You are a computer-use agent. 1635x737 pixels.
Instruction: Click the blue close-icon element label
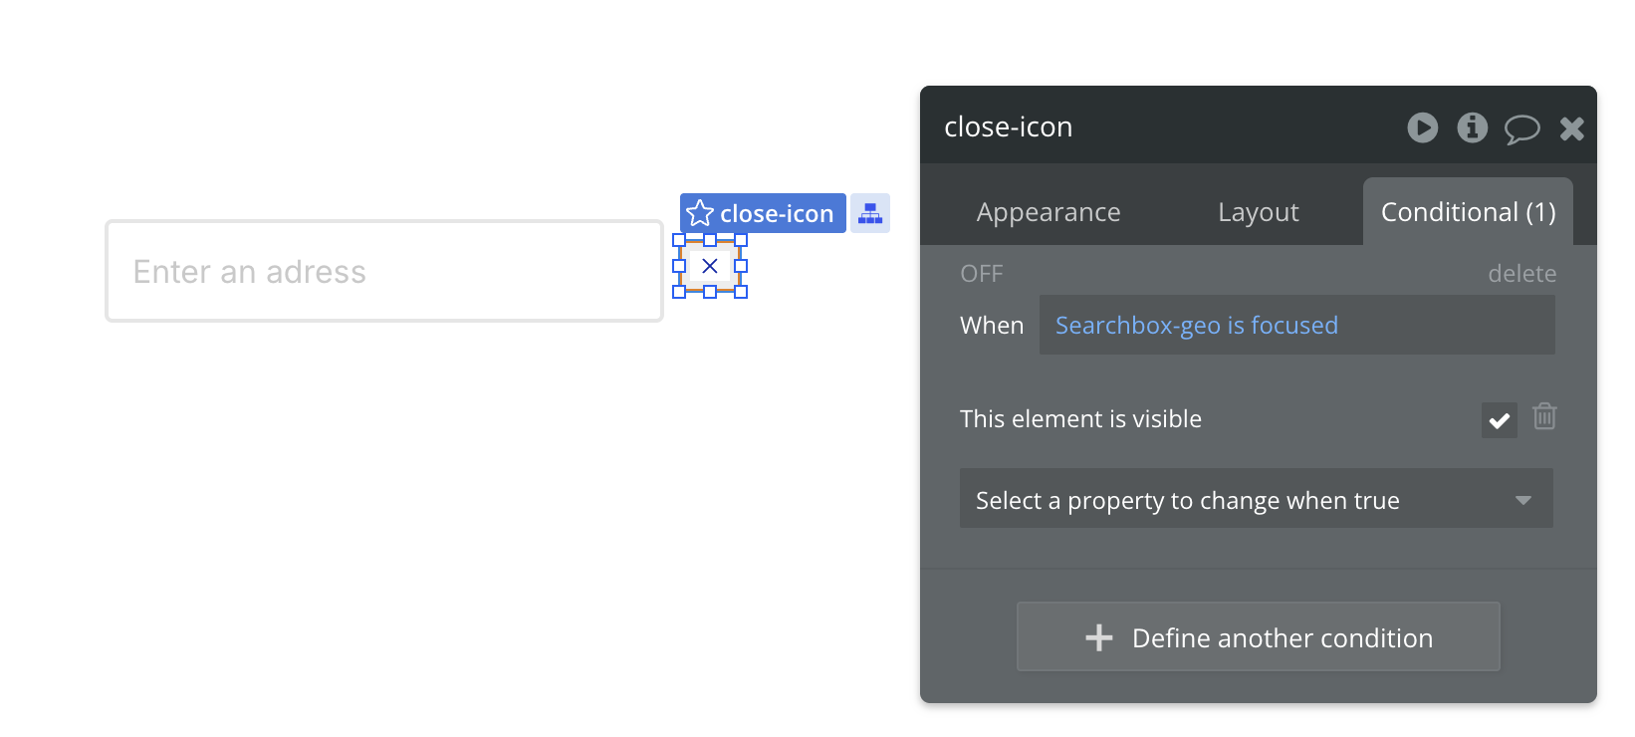pyautogui.click(x=776, y=213)
